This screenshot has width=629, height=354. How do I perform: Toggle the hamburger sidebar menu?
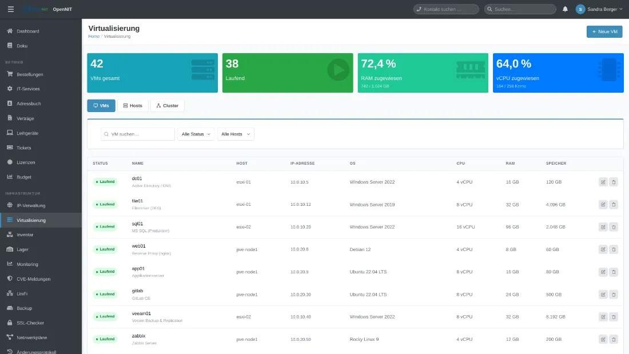pyautogui.click(x=11, y=9)
